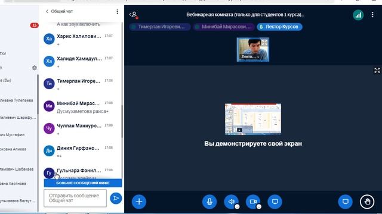Image resolution: width=382 pixels, height=214 pixels.
Task: Select the Тимерлан Игореви… talking indicator
Action: click(x=160, y=27)
